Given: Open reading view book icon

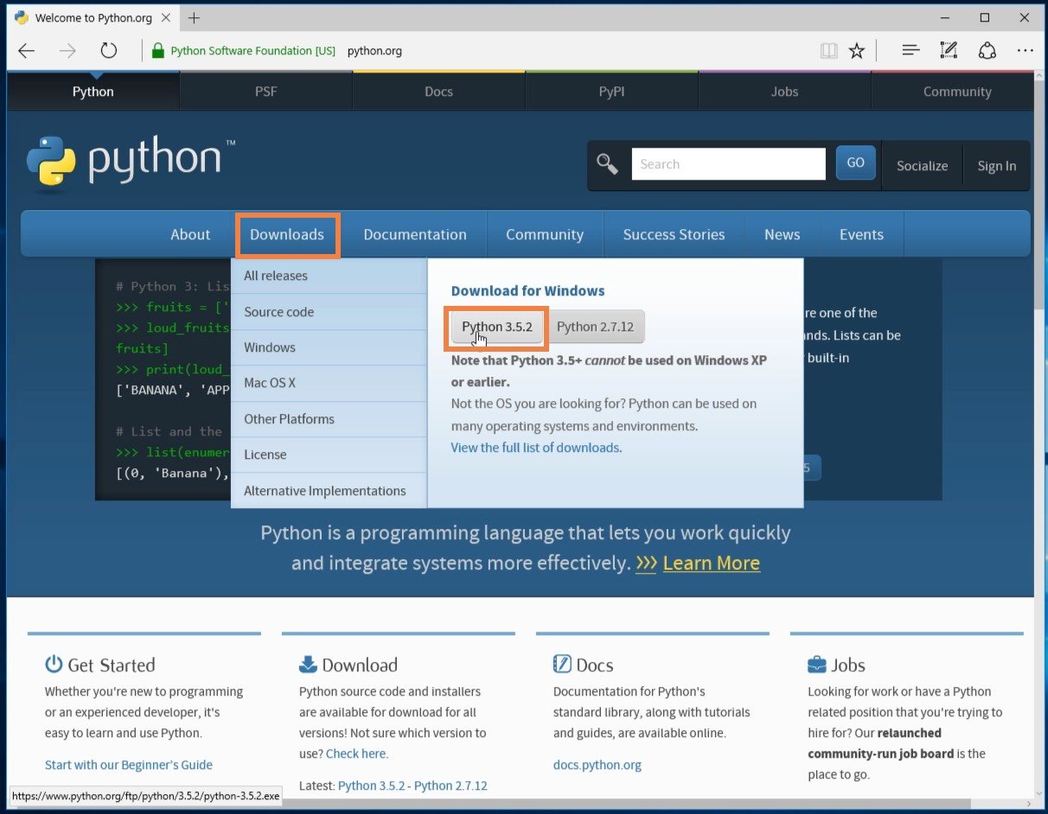Looking at the screenshot, I should pyautogui.click(x=828, y=51).
